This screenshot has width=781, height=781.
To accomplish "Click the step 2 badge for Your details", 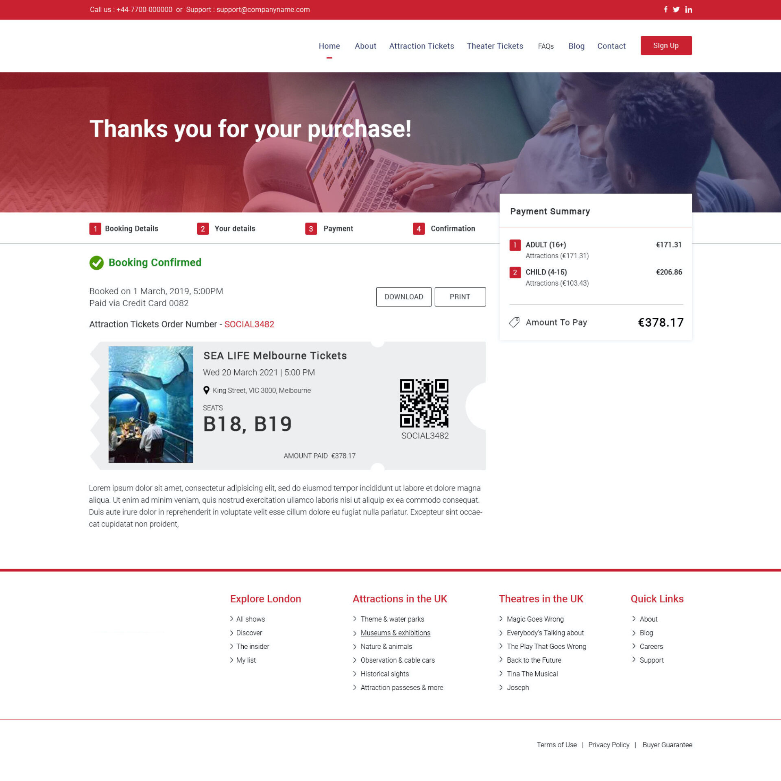I will tap(203, 229).
